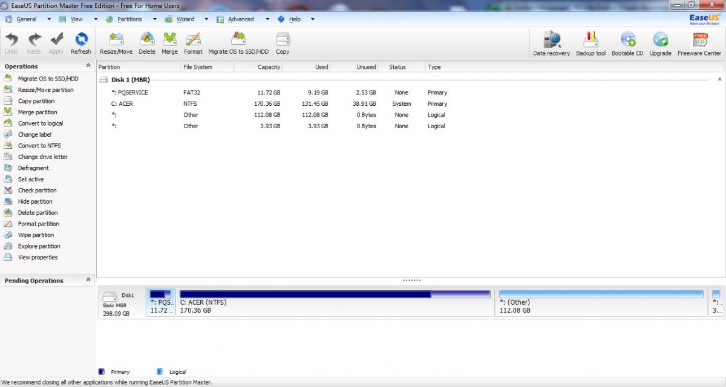Image resolution: width=726 pixels, height=387 pixels.
Task: Collapse the Disk 1 (MBR) group chevron
Action: (719, 79)
